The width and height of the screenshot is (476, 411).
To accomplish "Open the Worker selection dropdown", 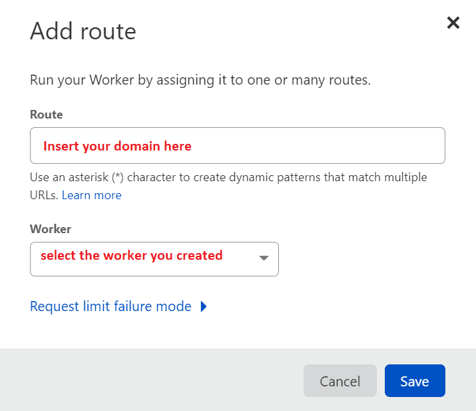I will pos(154,258).
